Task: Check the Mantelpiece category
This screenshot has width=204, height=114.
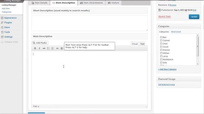Action: point(161,60)
